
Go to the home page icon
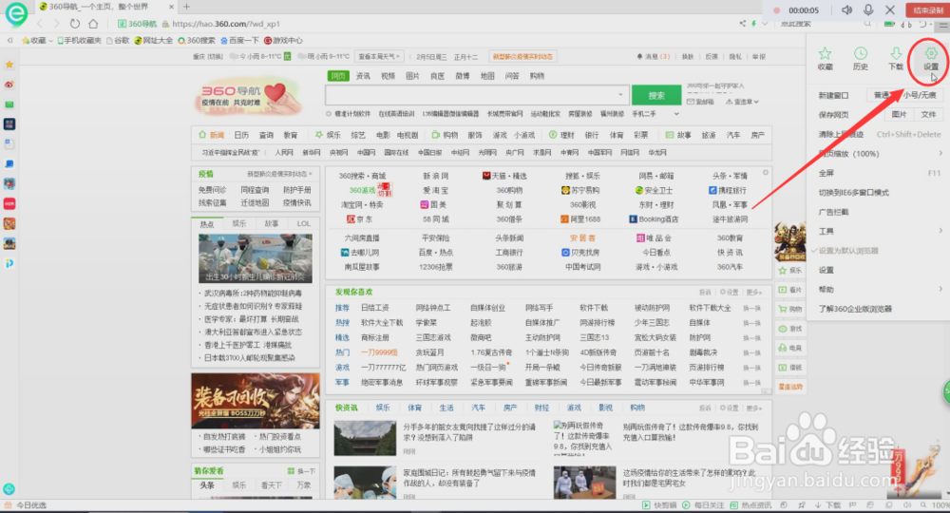pyautogui.click(x=93, y=24)
